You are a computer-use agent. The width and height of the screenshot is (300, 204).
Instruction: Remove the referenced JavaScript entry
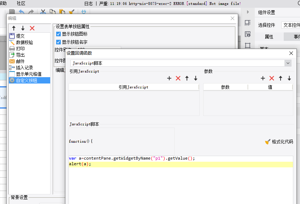(x=178, y=78)
